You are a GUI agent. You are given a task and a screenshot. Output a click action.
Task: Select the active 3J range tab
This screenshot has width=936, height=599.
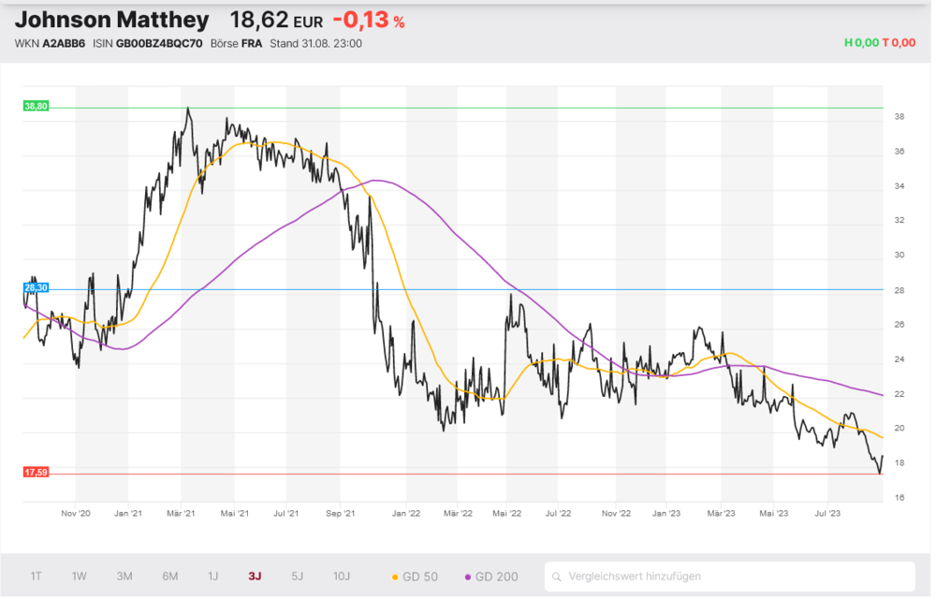256,578
